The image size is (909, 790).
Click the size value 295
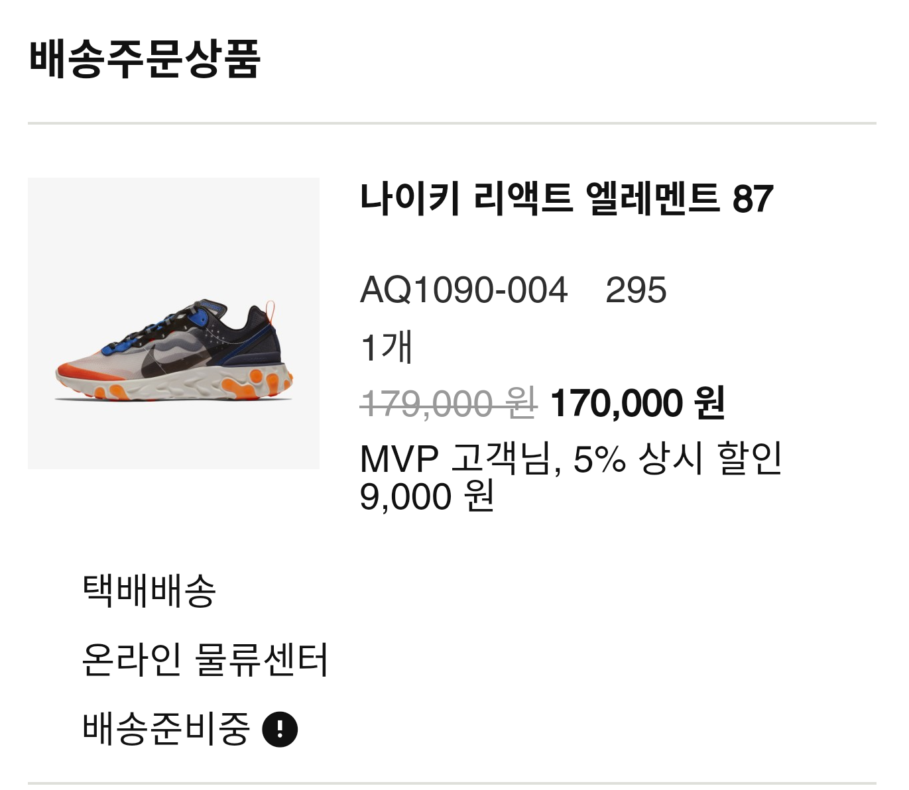tap(636, 290)
